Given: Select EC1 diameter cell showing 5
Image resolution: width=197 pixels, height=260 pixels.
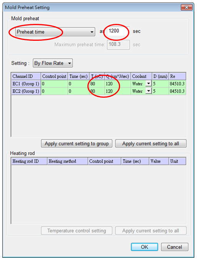Looking at the screenshot, I should click(x=160, y=84).
